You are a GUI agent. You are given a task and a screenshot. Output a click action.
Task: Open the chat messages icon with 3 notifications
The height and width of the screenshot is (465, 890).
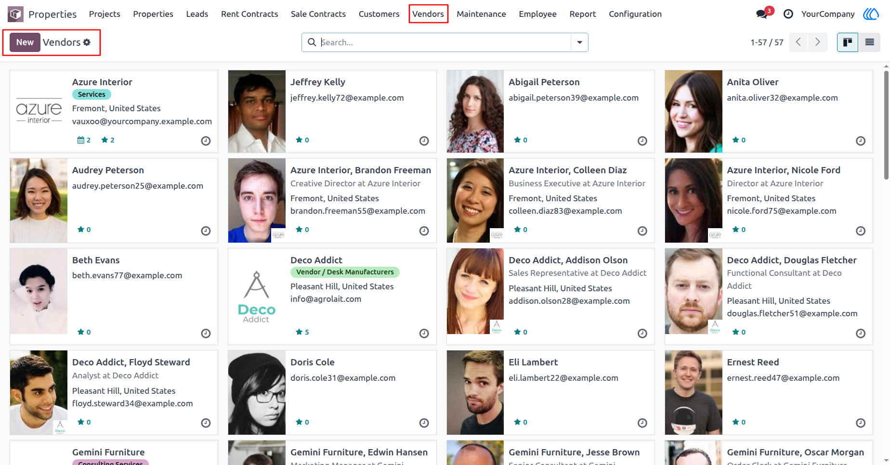tap(762, 14)
